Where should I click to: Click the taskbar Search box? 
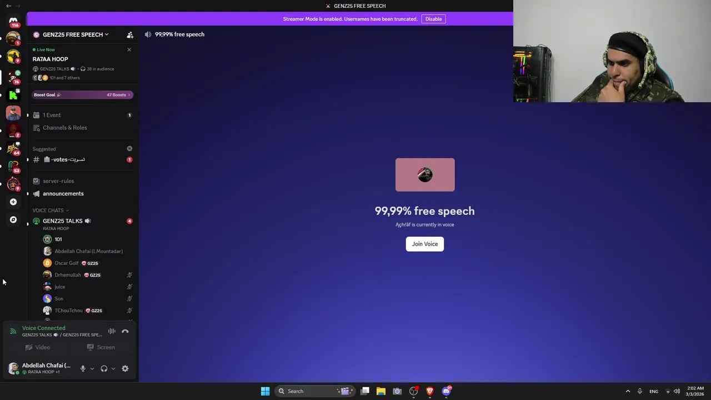(x=315, y=391)
